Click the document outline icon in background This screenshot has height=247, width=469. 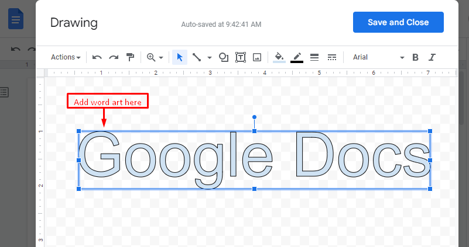[4, 92]
